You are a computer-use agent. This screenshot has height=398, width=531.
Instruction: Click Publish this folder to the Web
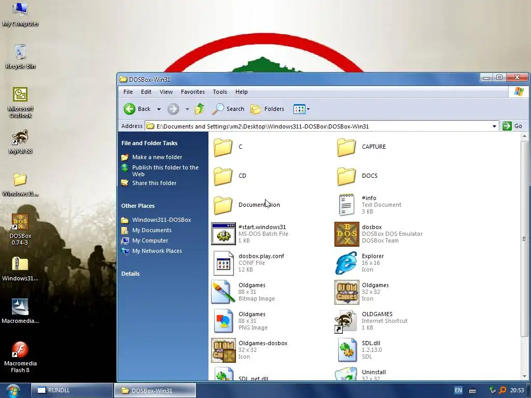(165, 170)
